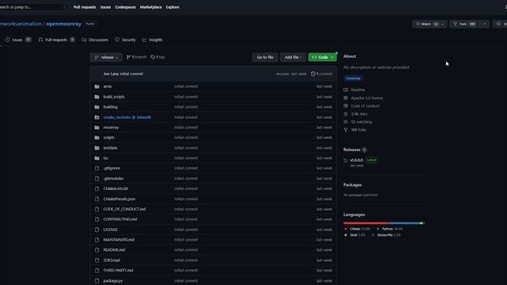Click the Dockerfile language entry

pos(387,235)
